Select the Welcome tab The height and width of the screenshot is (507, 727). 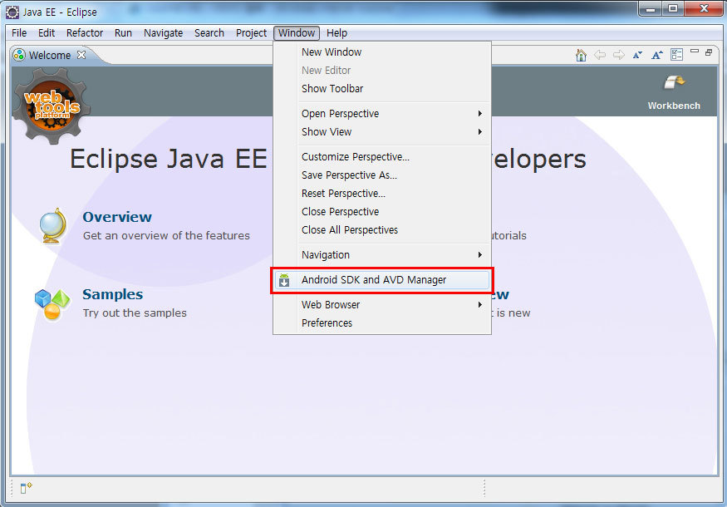point(50,55)
